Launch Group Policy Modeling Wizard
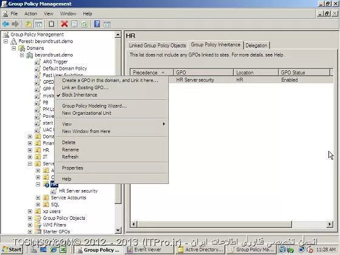 (x=112, y=106)
